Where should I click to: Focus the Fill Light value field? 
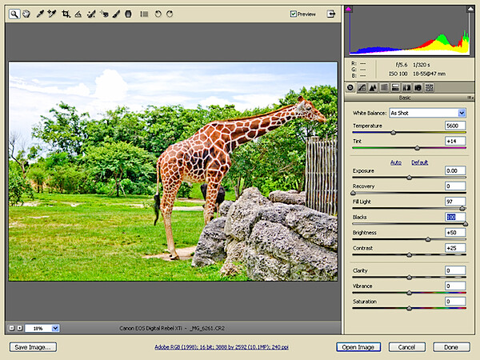click(455, 202)
